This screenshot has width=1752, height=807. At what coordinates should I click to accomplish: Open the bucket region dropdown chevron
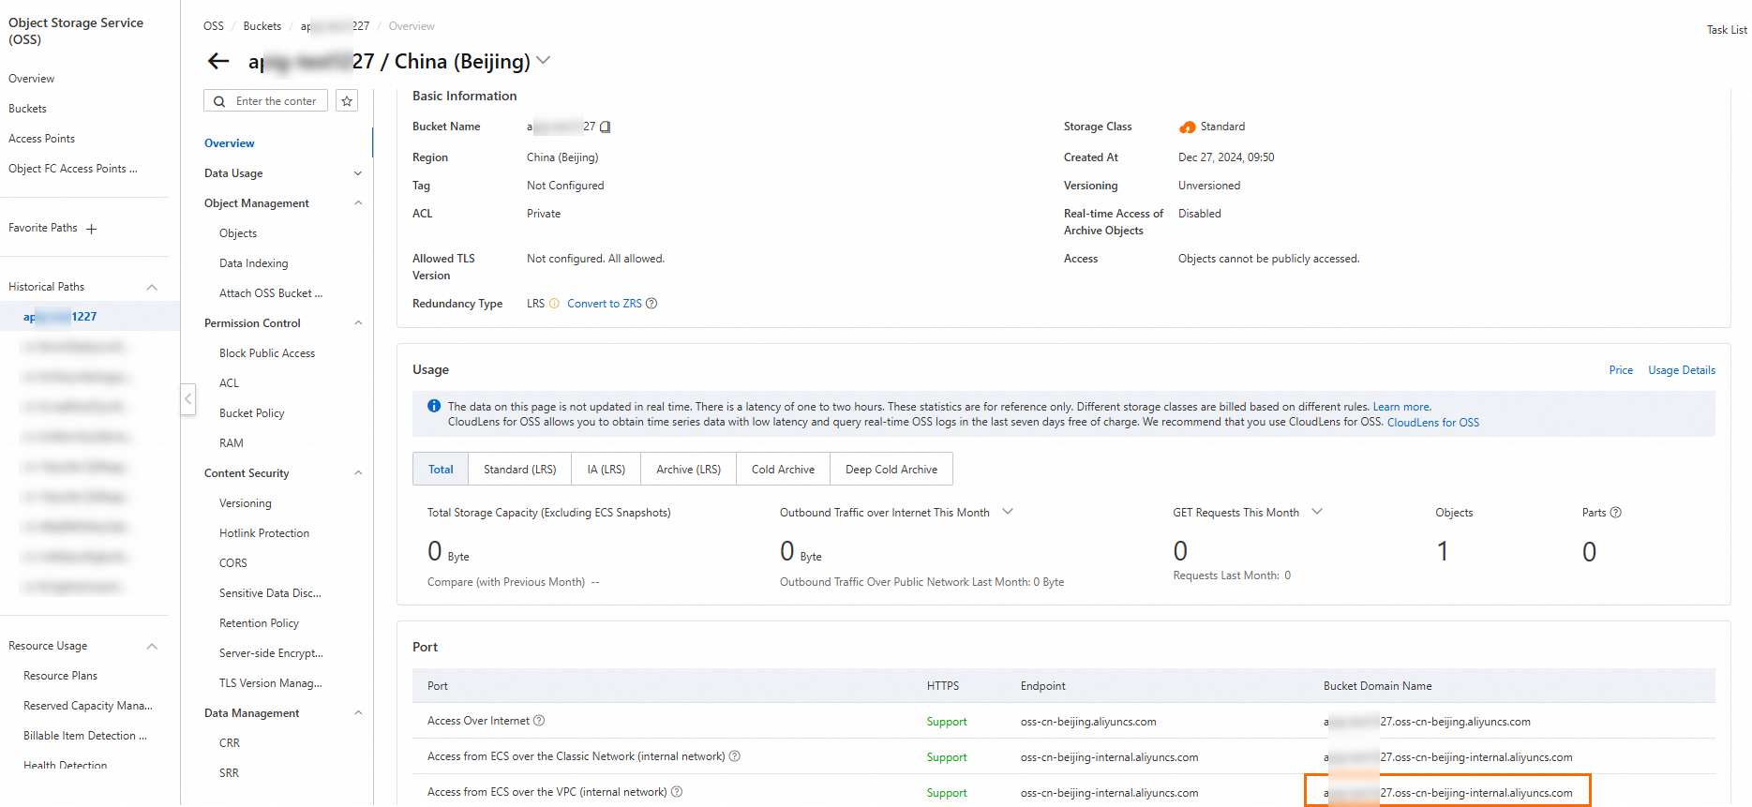pyautogui.click(x=543, y=61)
